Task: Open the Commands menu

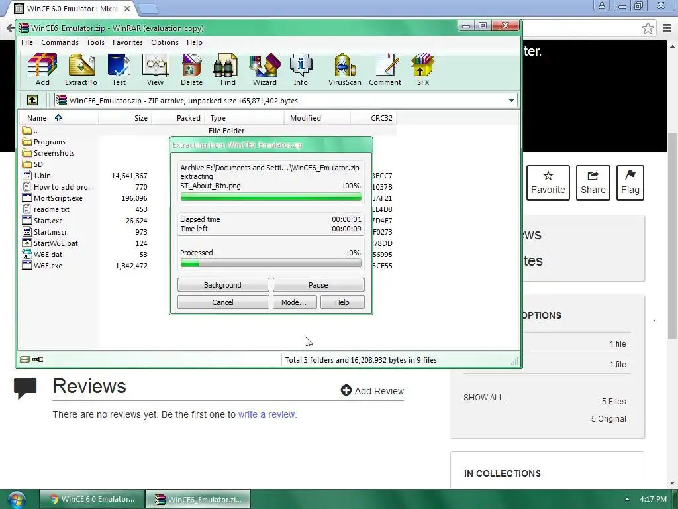Action: tap(60, 42)
